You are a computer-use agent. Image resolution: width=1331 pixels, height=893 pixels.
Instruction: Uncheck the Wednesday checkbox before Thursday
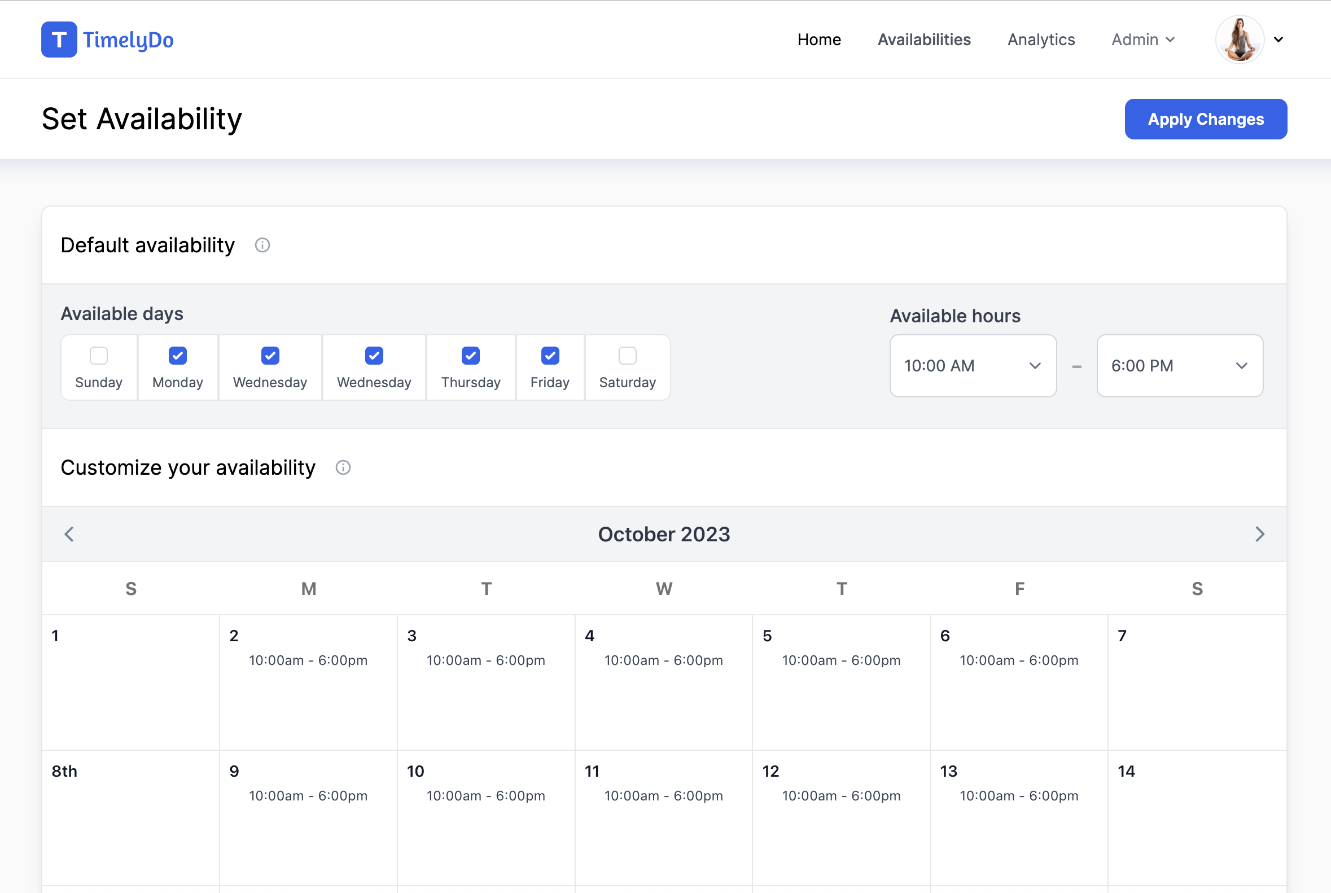click(374, 356)
